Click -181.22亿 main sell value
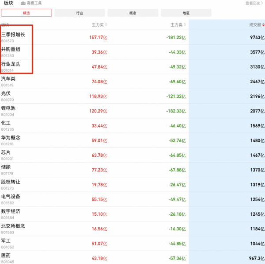The width and height of the screenshot is (265, 264). 176,37
